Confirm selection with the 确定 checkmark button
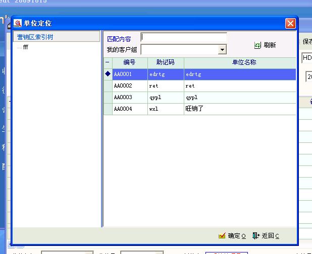 [x=232, y=235]
